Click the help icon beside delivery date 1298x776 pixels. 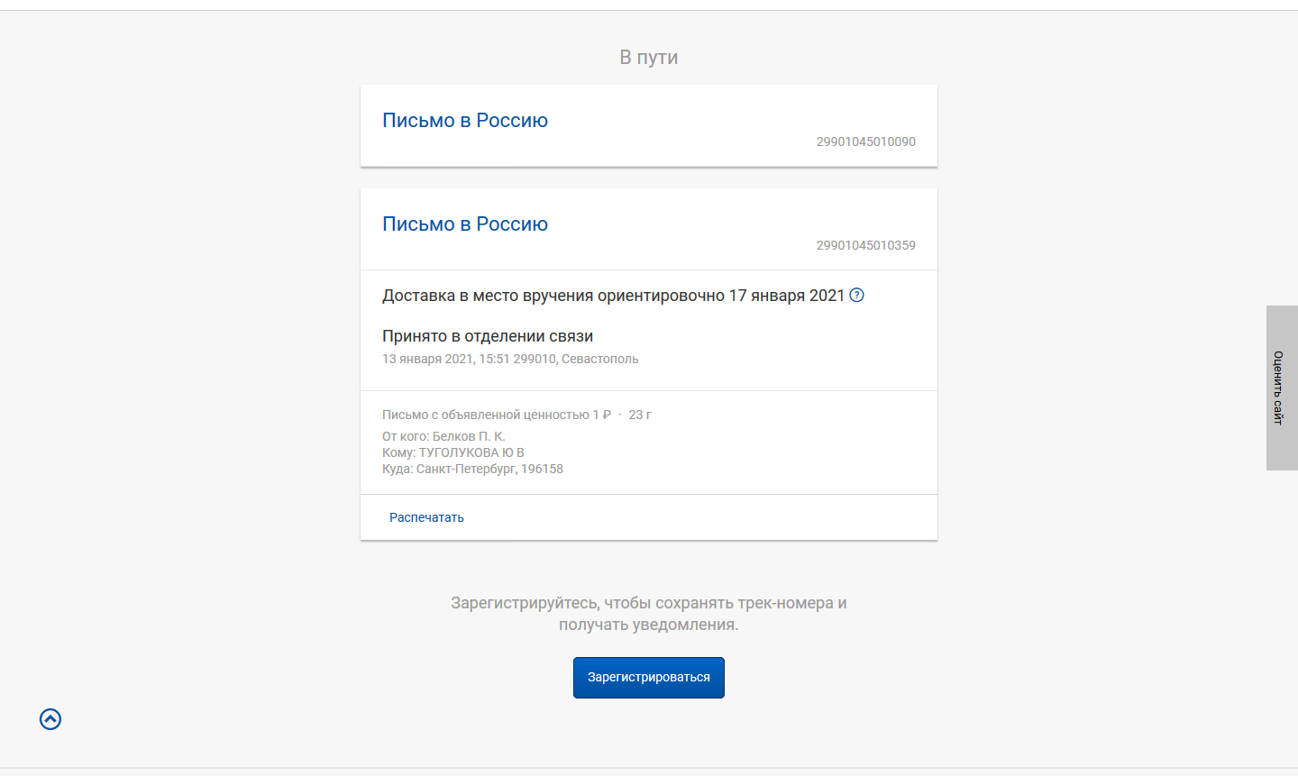pyautogui.click(x=857, y=296)
